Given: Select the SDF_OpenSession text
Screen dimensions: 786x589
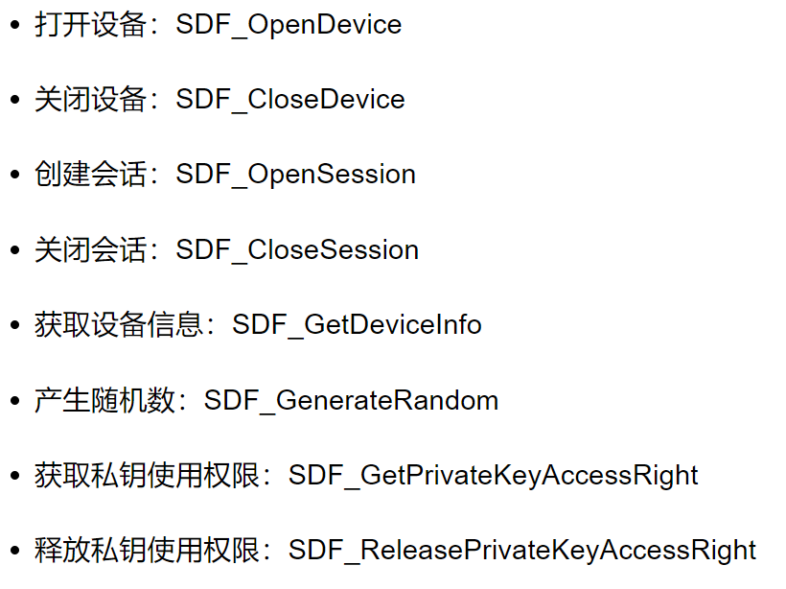Looking at the screenshot, I should (x=295, y=175).
